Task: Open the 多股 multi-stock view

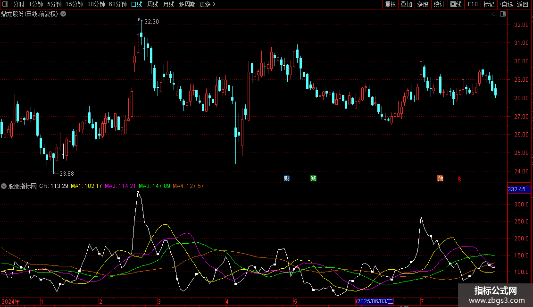Action: click(423, 4)
